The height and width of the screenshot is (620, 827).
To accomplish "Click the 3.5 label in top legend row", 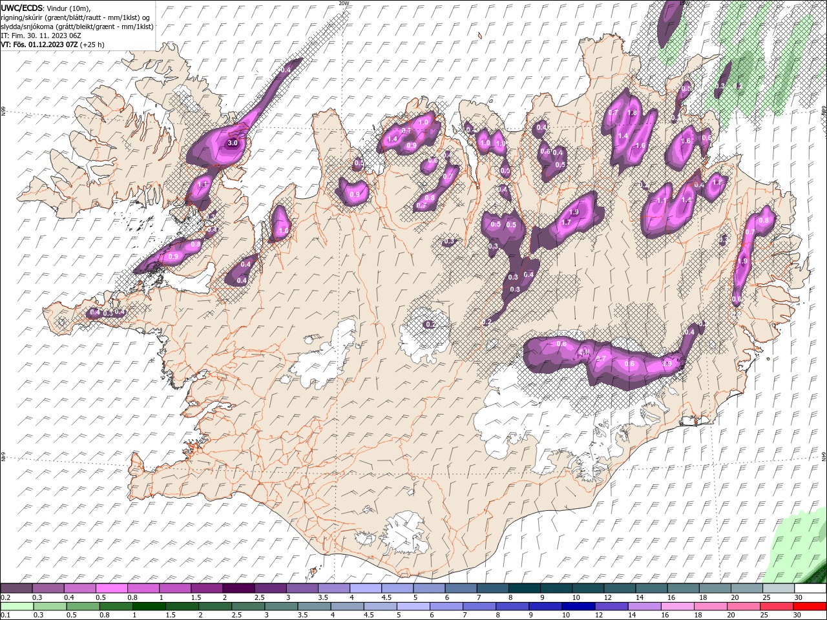I will 323,597.
